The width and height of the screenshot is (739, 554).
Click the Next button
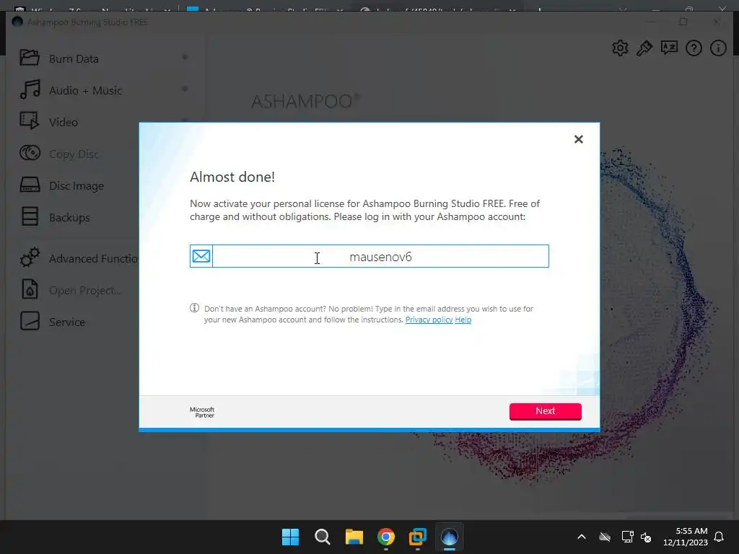coord(546,410)
